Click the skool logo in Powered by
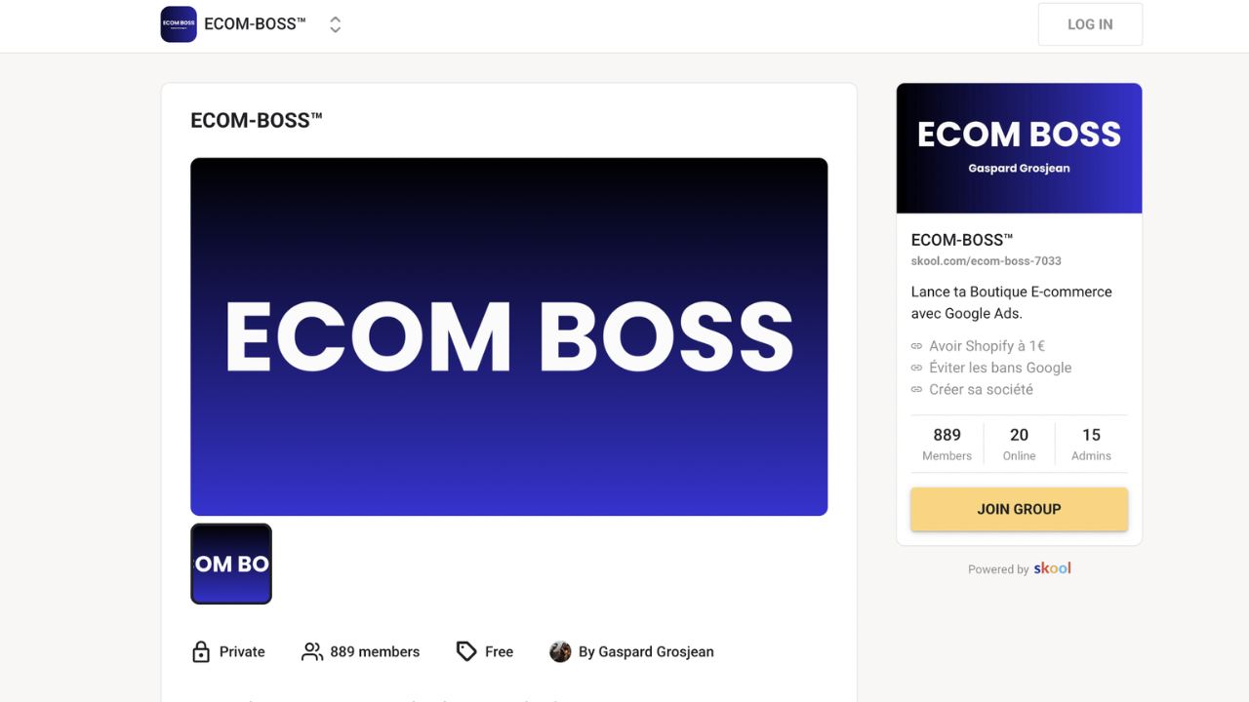The image size is (1249, 702). tap(1053, 568)
